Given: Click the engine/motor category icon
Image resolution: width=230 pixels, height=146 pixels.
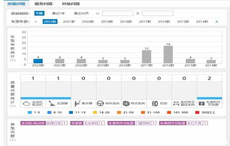Looking at the screenshot, I should [26, 103].
